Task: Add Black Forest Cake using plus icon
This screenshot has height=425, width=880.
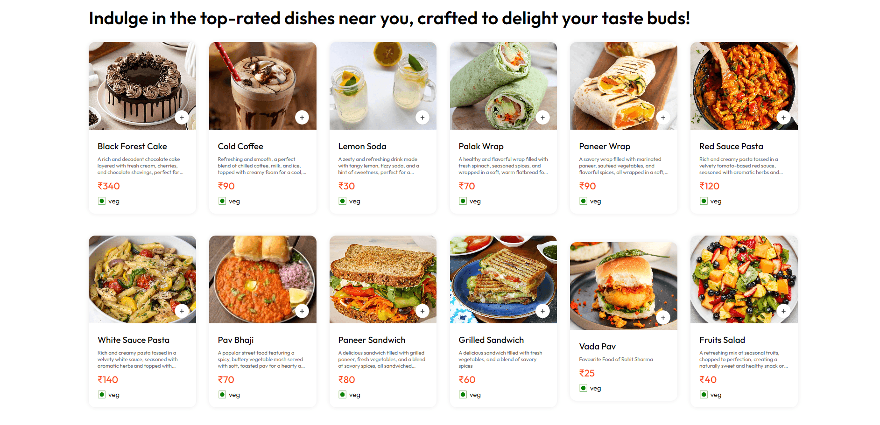Action: (x=182, y=118)
